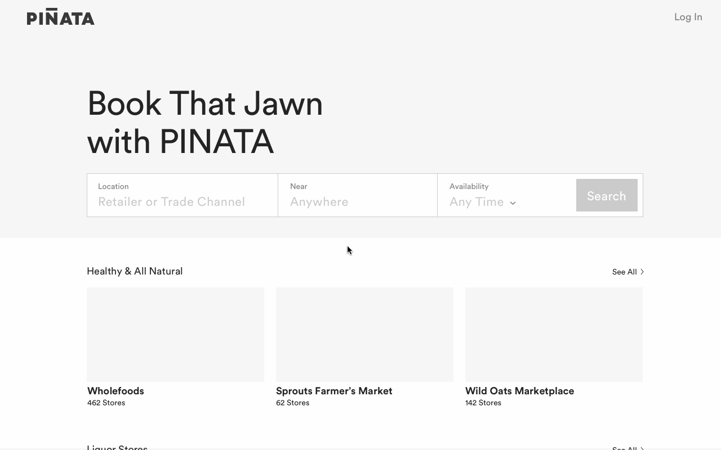Screen dimensions: 721x450
Task: Select the Wild Oats Marketplace title
Action: 519,391
